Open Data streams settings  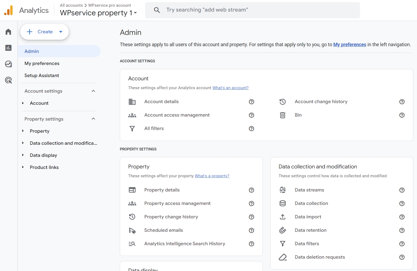(310, 190)
